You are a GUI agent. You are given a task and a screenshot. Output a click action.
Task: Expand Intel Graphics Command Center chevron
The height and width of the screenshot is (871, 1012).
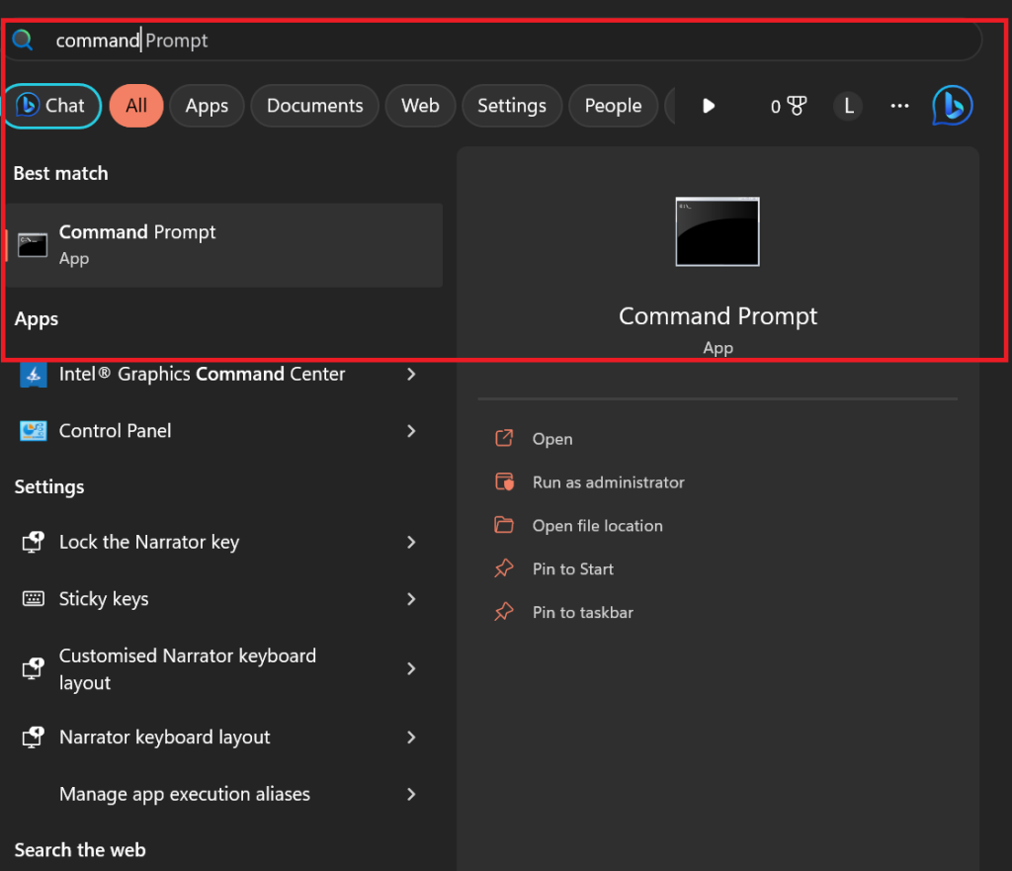412,375
